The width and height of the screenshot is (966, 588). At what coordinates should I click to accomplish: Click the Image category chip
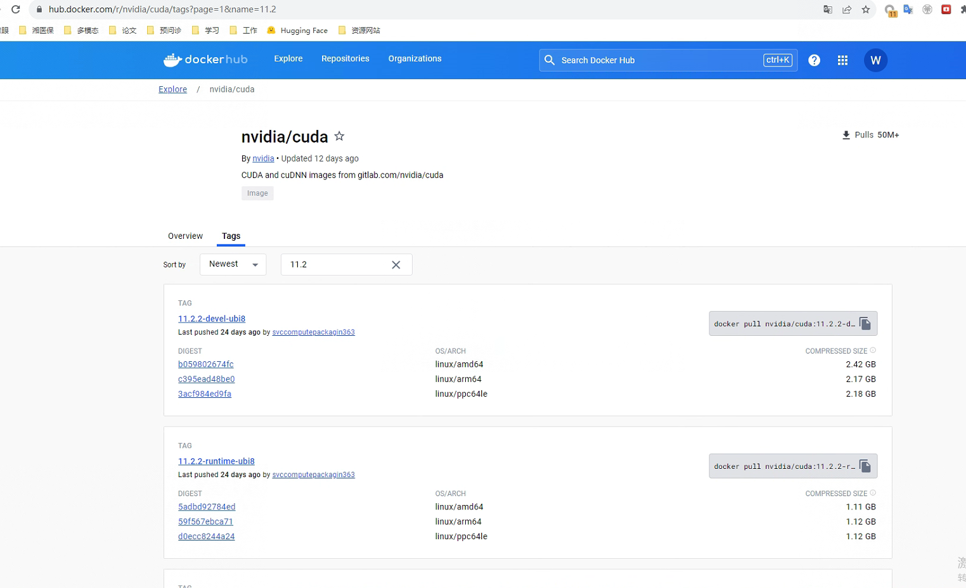tap(257, 193)
